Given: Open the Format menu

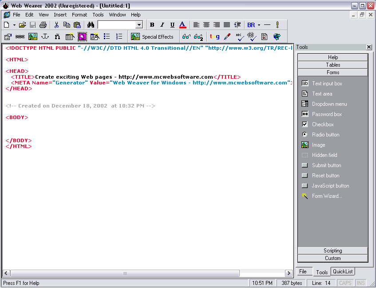Looking at the screenshot, I should 79,15.
